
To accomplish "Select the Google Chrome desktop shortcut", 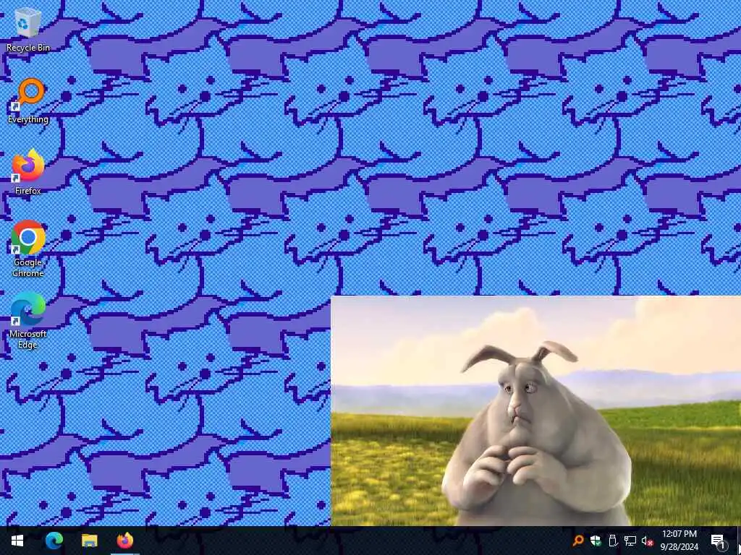I will (x=28, y=249).
